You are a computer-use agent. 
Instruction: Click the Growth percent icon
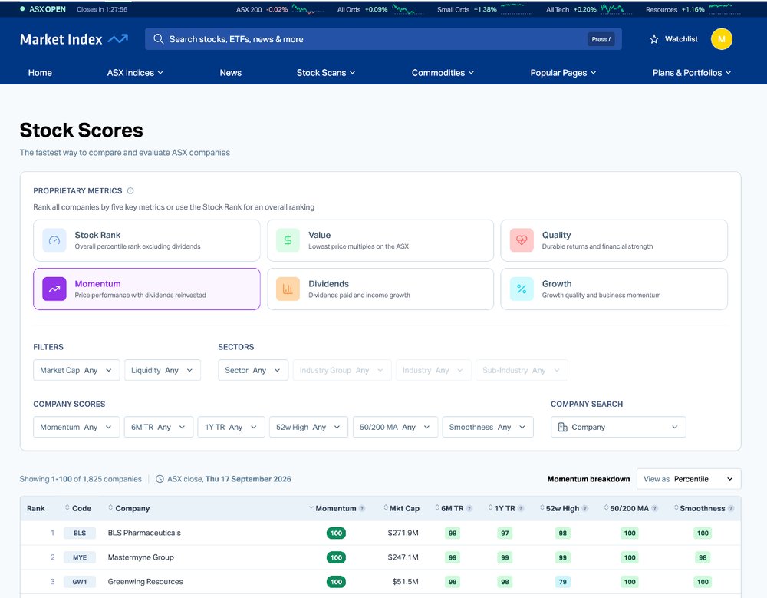click(522, 289)
